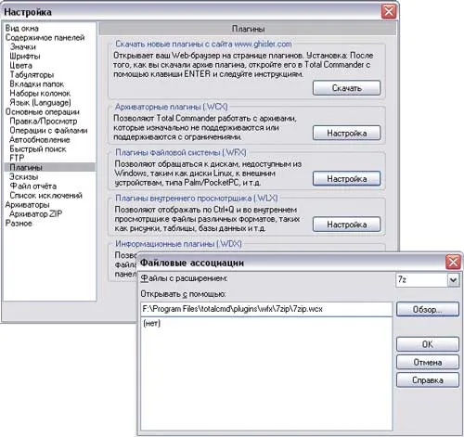Viewport: 464px width, 437px height.
Task: Open 'Настройка' for WCX packer plugins
Action: 346,133
